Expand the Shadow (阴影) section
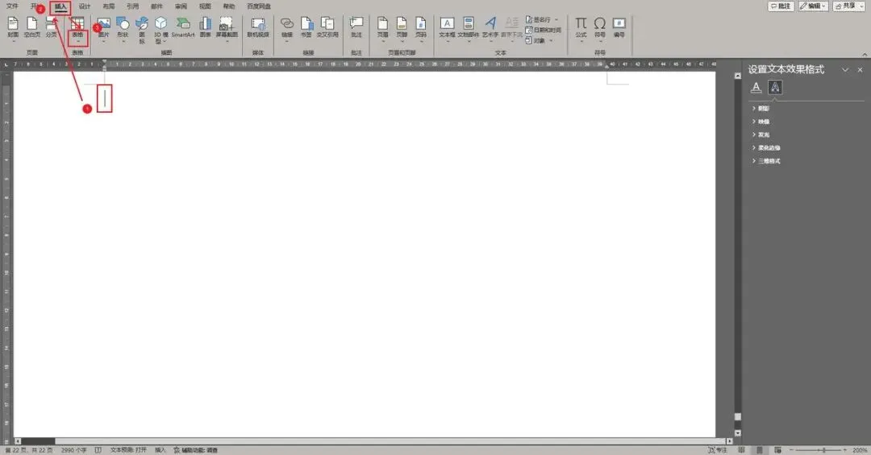The height and width of the screenshot is (455, 871). tap(761, 108)
